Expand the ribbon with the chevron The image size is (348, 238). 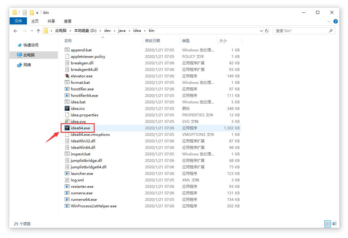[x=329, y=21]
